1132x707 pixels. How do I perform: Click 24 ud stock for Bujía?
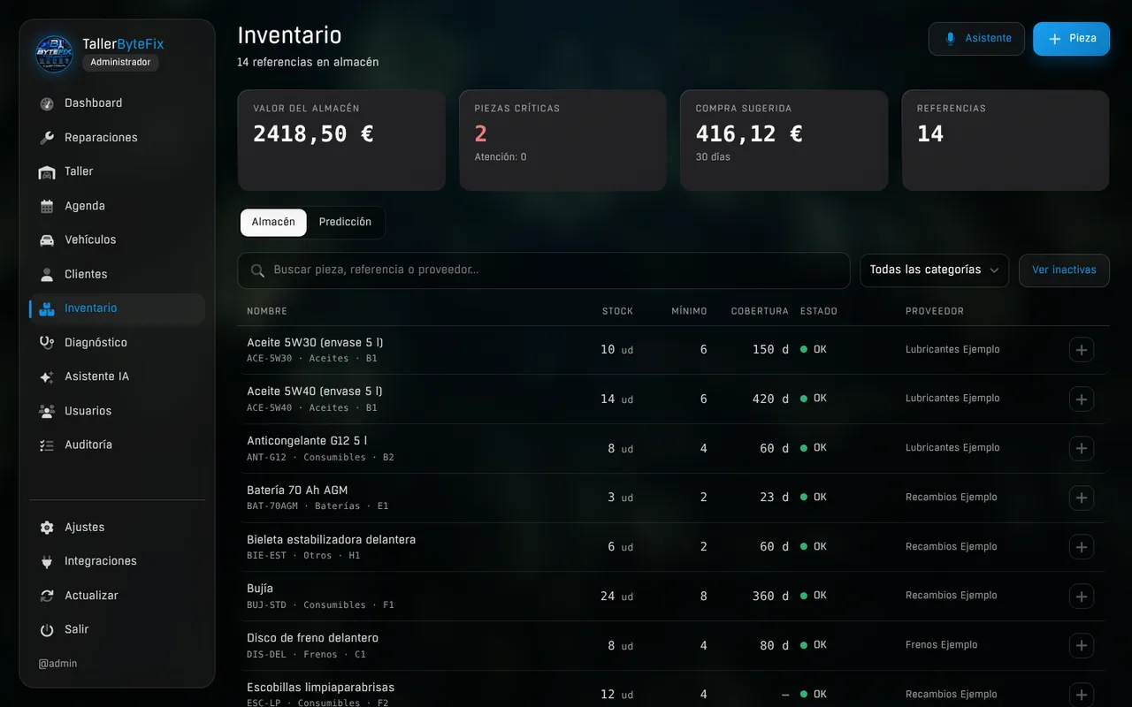tap(616, 597)
